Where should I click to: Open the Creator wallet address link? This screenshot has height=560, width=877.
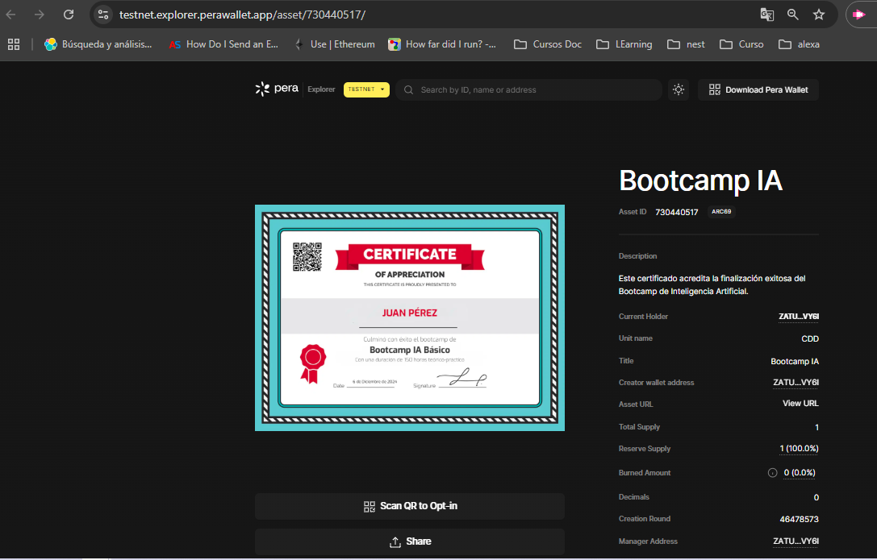click(x=796, y=383)
